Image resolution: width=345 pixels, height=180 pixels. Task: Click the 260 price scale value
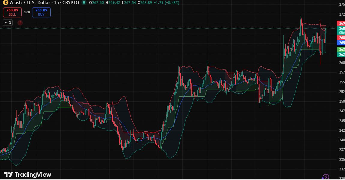[x=342, y=62]
